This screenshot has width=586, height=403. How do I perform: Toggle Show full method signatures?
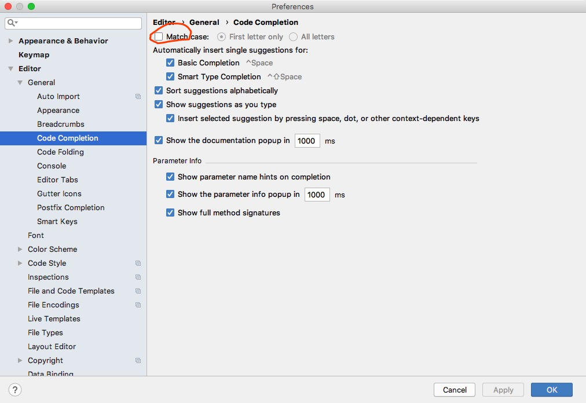point(170,213)
